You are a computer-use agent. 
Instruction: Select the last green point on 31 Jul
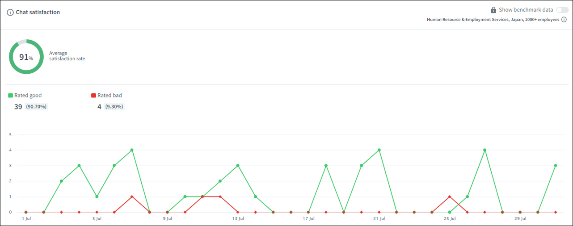(555, 166)
